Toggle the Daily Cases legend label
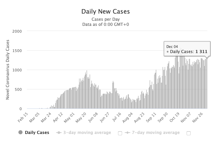221x153 pixels. pos(37,133)
